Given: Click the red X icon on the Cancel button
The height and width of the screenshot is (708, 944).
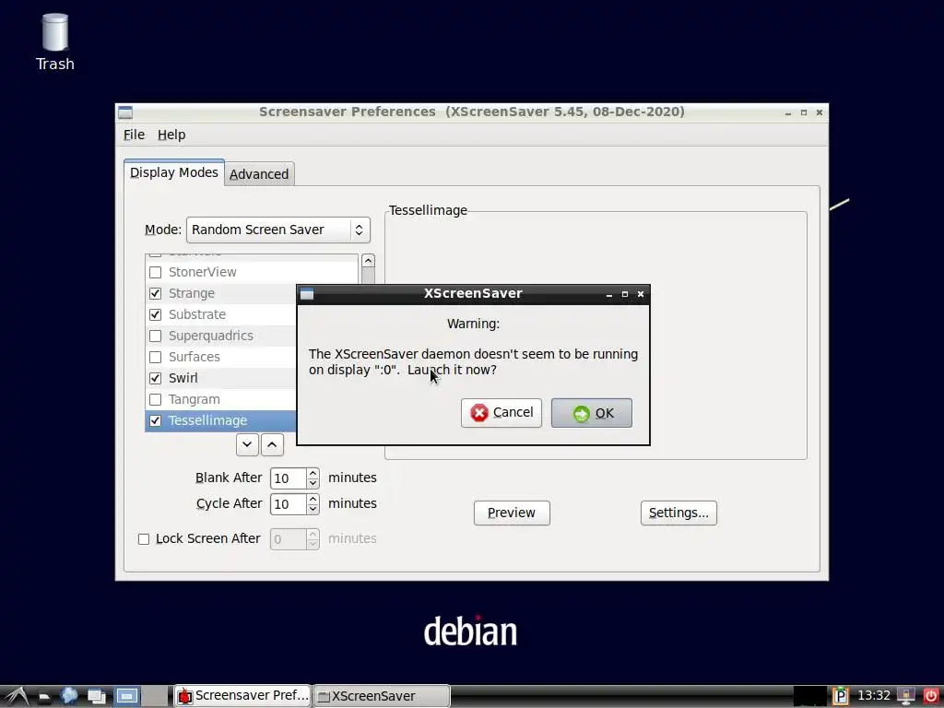Looking at the screenshot, I should (x=479, y=413).
